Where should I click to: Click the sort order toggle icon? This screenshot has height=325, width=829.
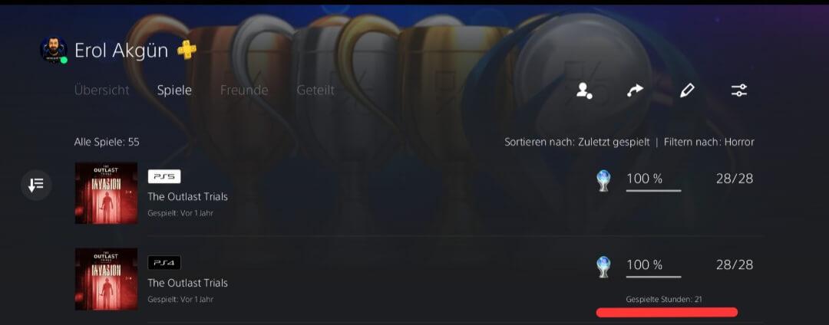tap(36, 185)
